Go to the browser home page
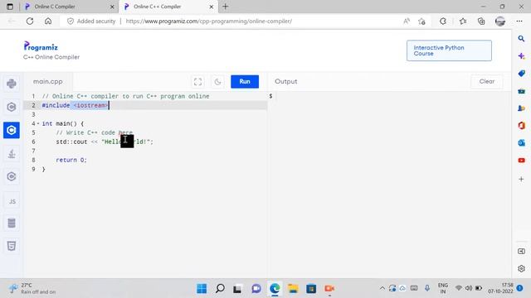This screenshot has width=531, height=298. [x=48, y=22]
